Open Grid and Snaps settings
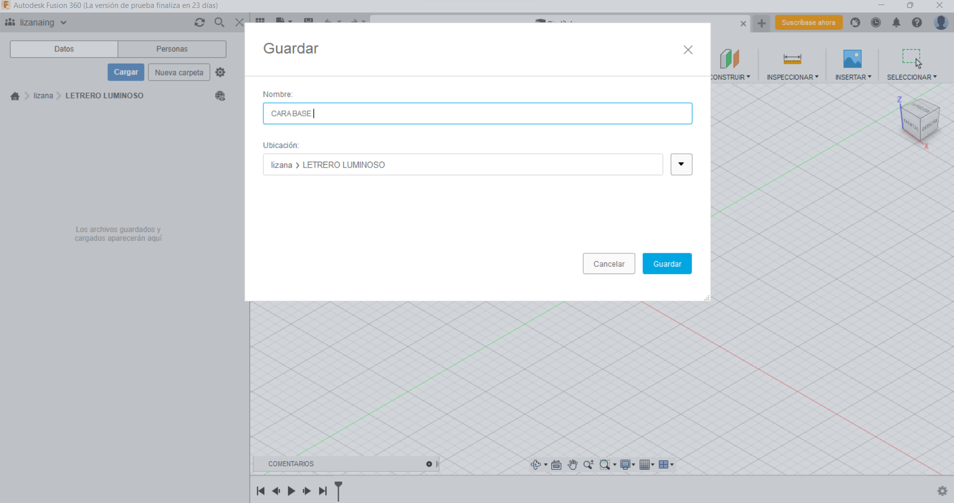This screenshot has height=503, width=954. [645, 465]
